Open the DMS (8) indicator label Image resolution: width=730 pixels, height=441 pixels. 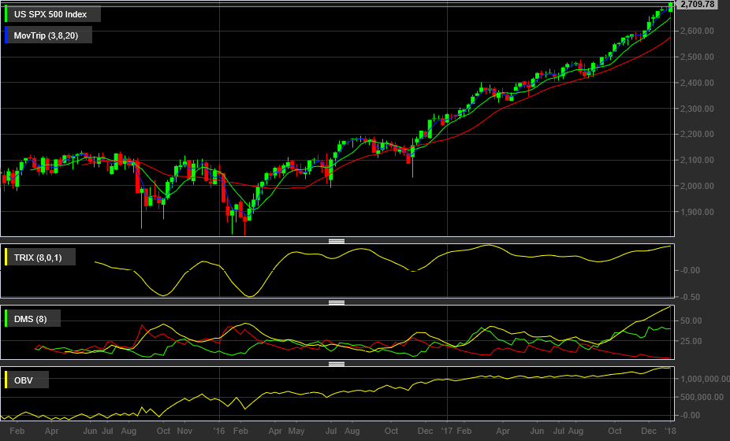tap(30, 319)
